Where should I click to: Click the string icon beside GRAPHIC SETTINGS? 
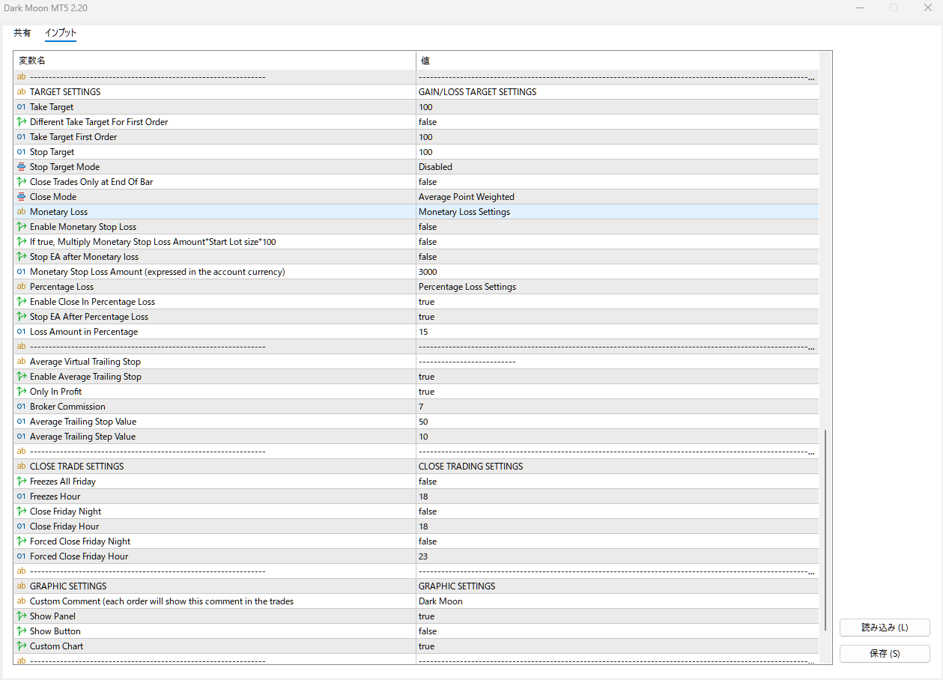[21, 586]
